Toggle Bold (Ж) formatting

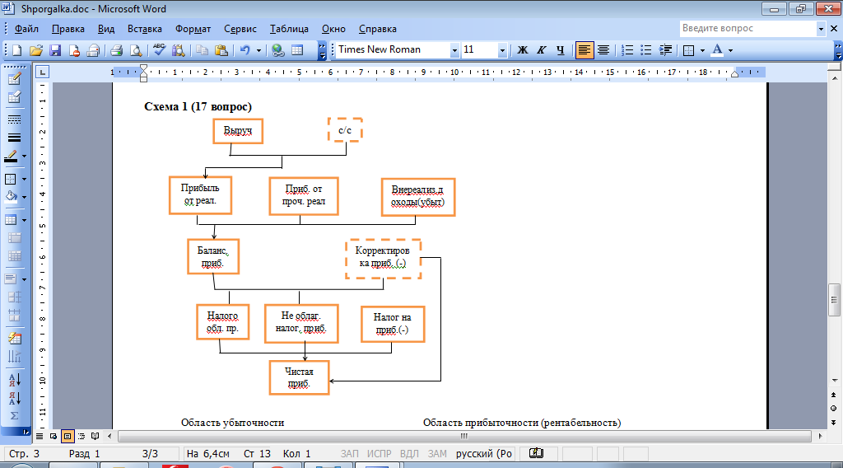pos(522,50)
